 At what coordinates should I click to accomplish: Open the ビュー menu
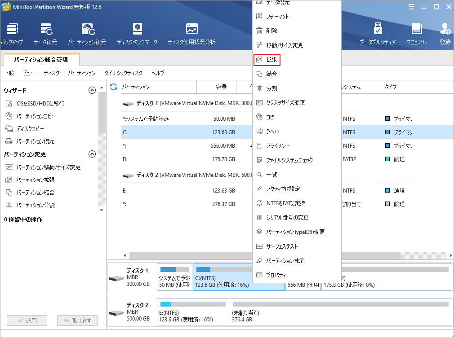pos(29,73)
